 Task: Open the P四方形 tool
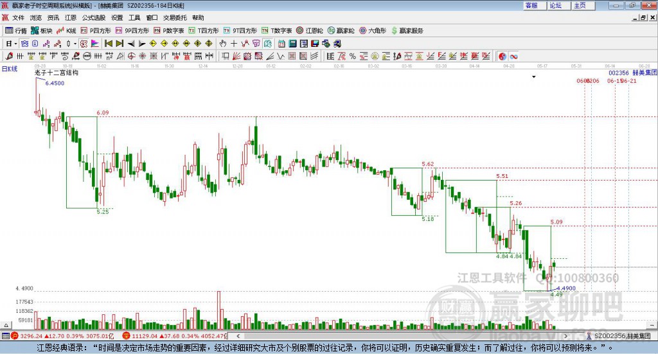click(96, 31)
